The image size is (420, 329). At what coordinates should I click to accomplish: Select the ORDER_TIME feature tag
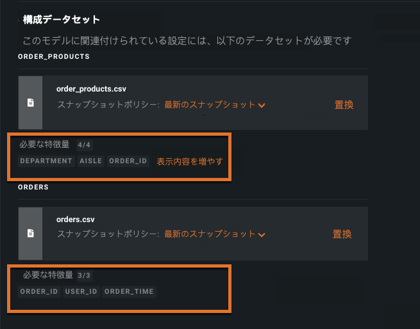point(129,292)
